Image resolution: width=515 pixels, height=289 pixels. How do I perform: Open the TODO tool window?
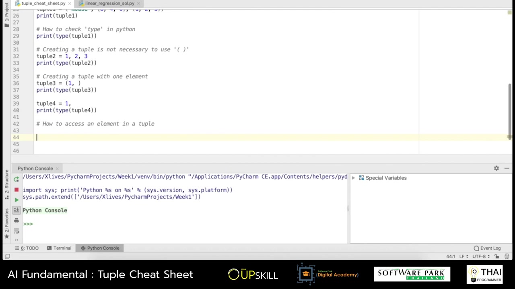[x=29, y=248]
